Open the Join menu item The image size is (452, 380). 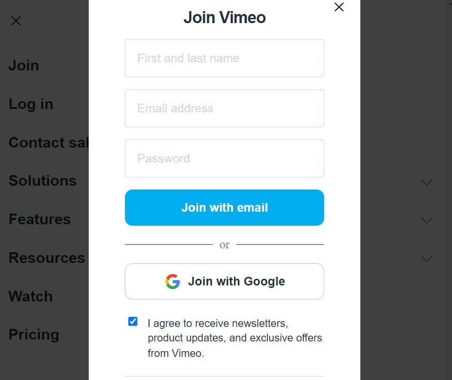[x=24, y=66]
